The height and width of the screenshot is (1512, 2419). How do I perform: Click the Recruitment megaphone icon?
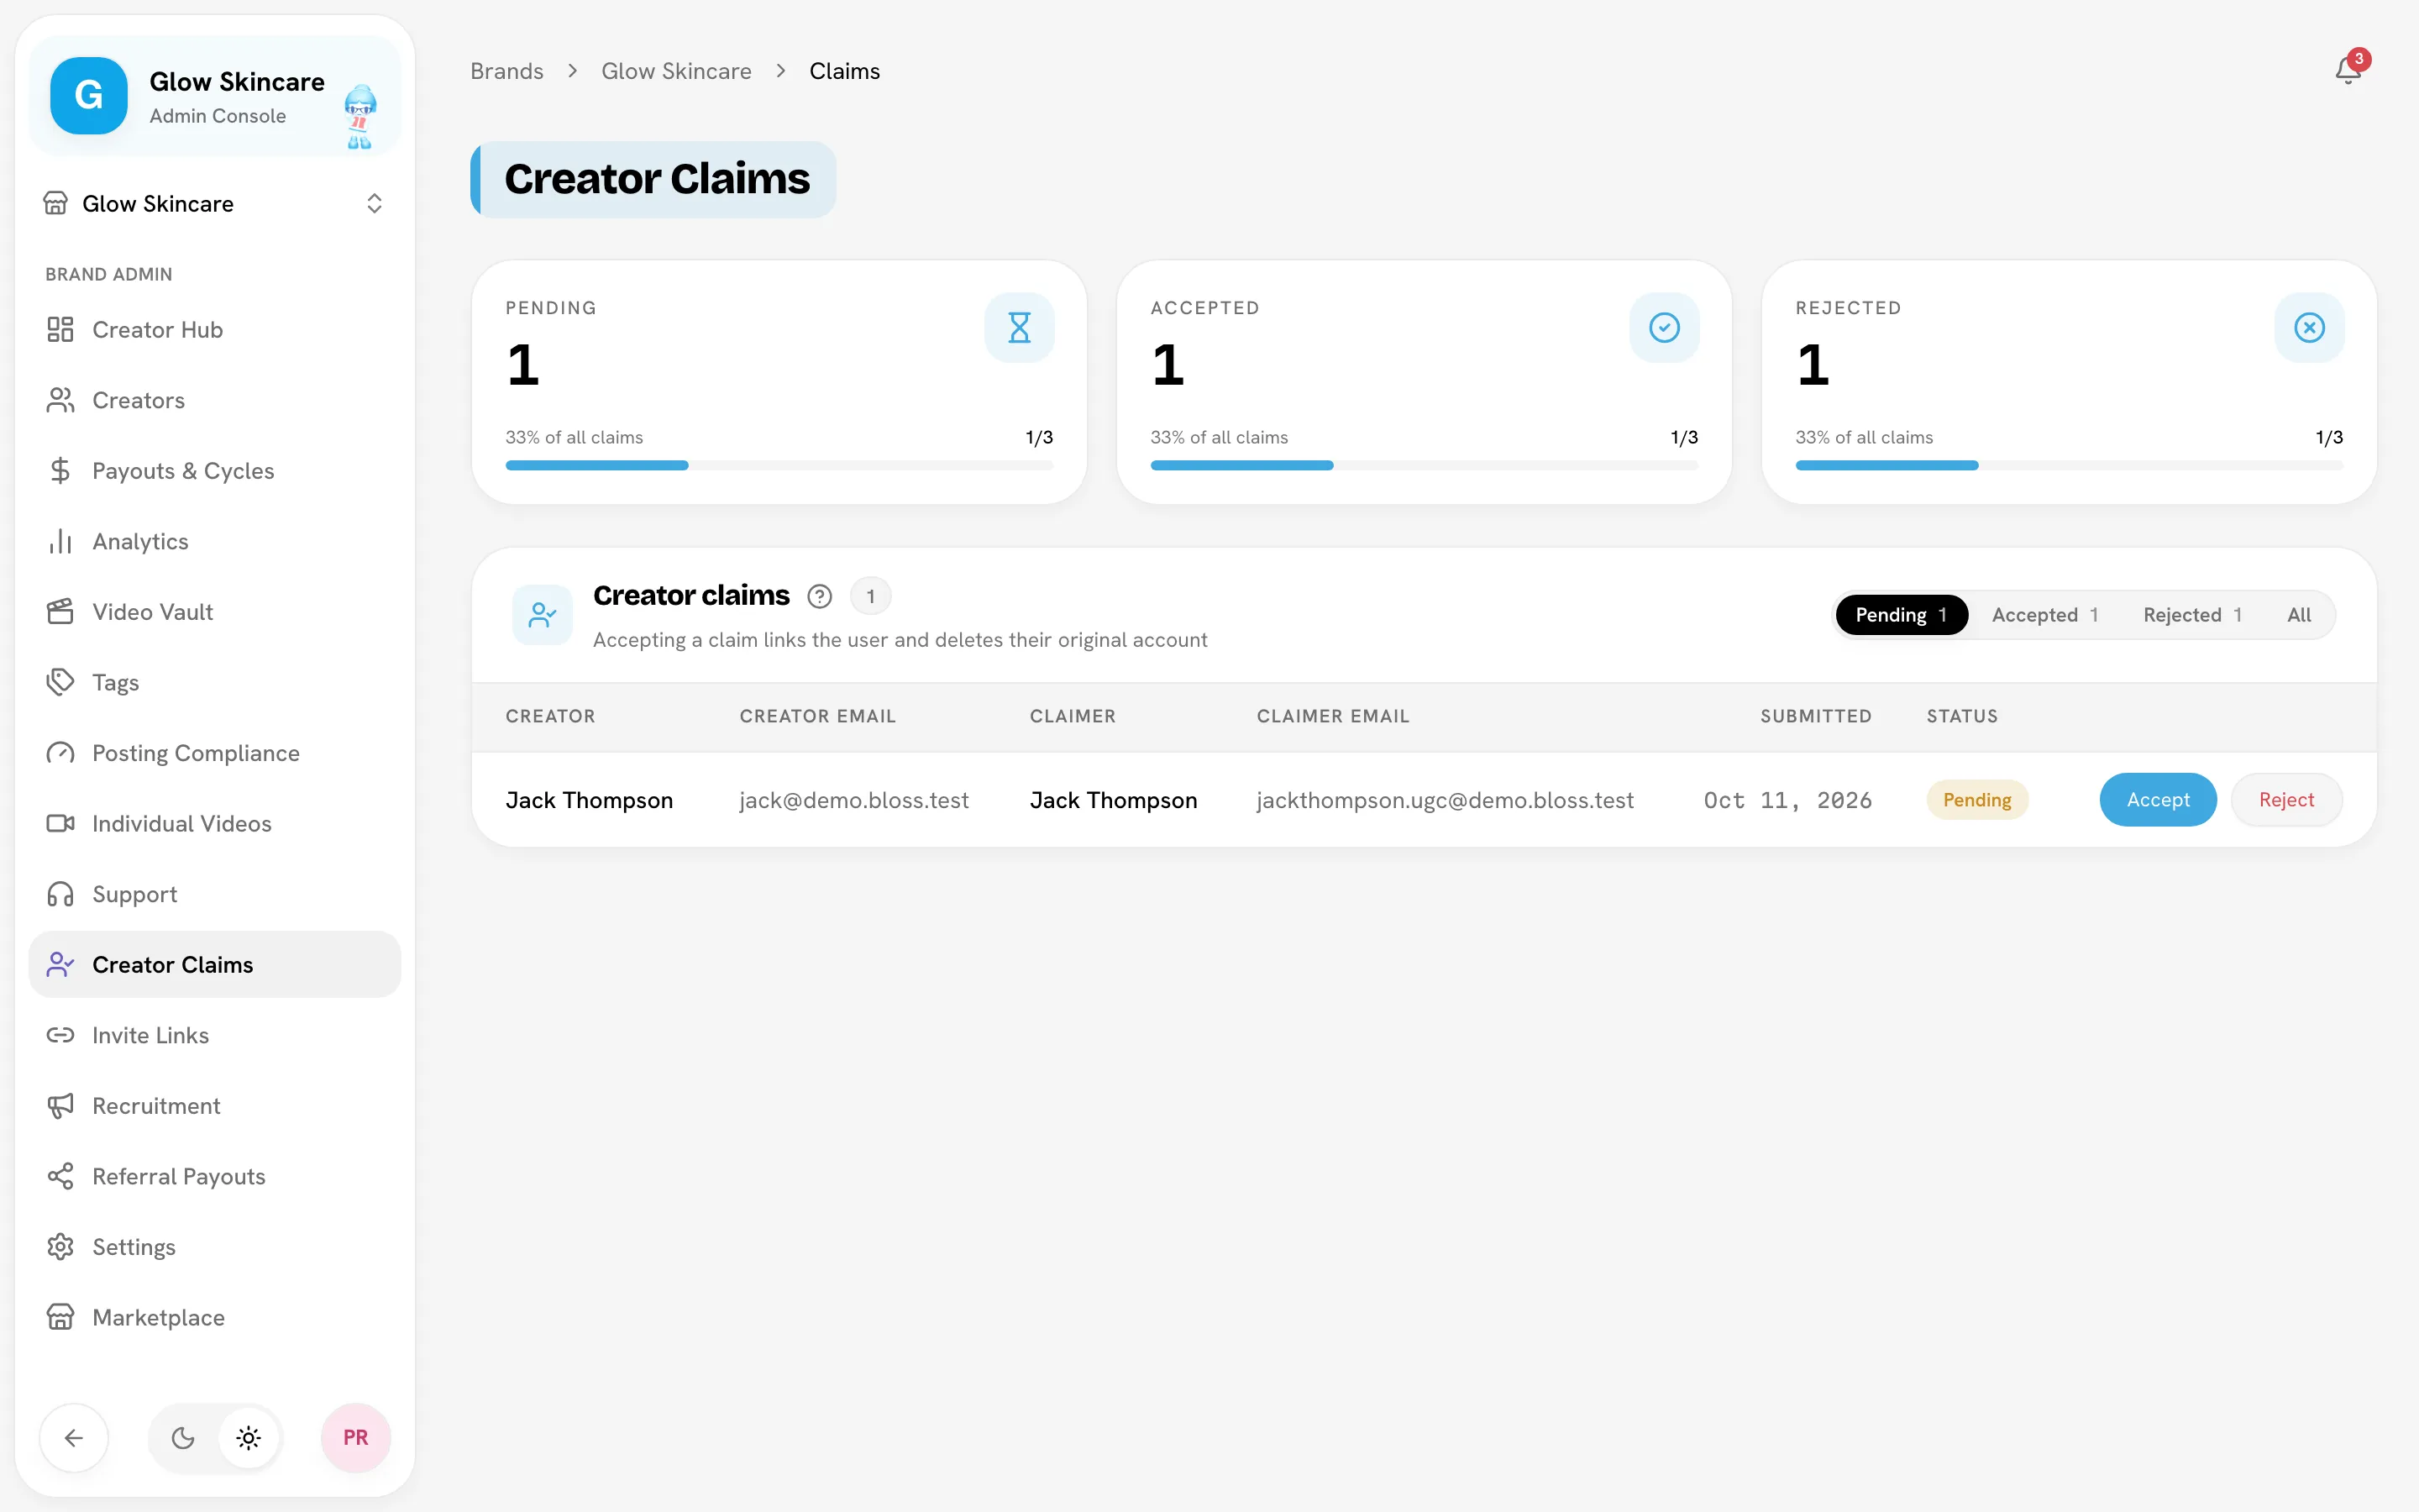coord(60,1106)
